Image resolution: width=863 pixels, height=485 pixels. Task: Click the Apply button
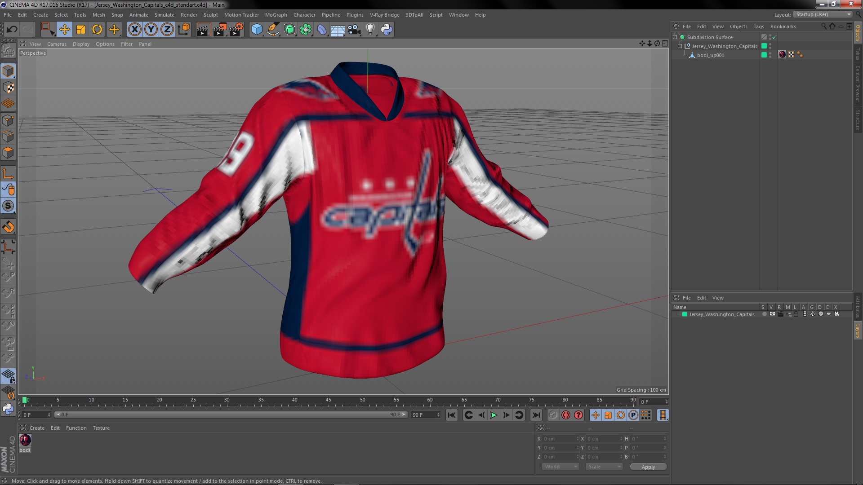(648, 467)
